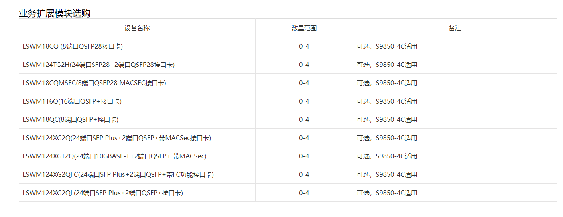Click the 0-4 quantity for LSWM18CQ row
Viewport: 563px width, 217px height.
[x=304, y=47]
